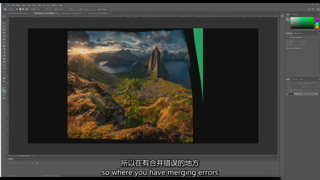The width and height of the screenshot is (320, 180).
Task: Click the Feather input field
Action: point(40,9)
